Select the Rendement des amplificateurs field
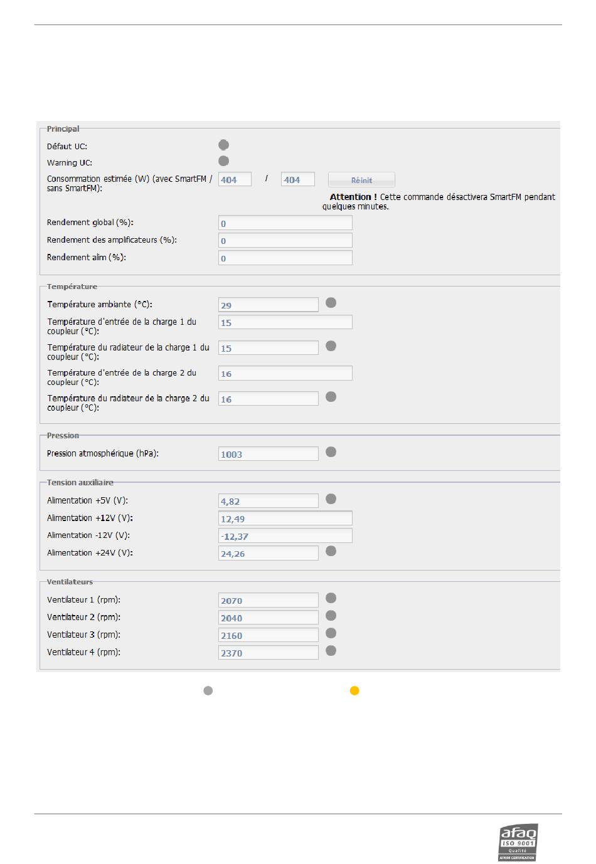The height and width of the screenshot is (864, 596). [285, 241]
